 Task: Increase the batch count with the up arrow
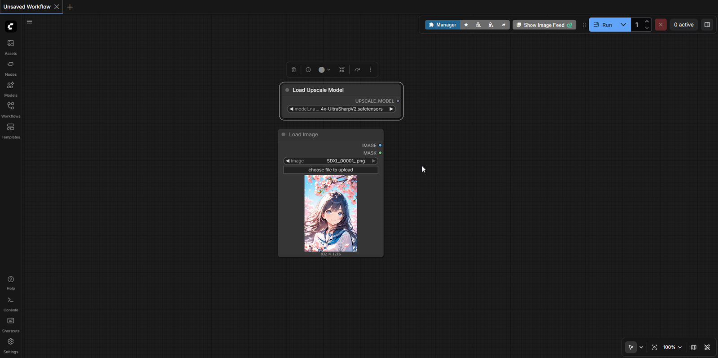(647, 22)
